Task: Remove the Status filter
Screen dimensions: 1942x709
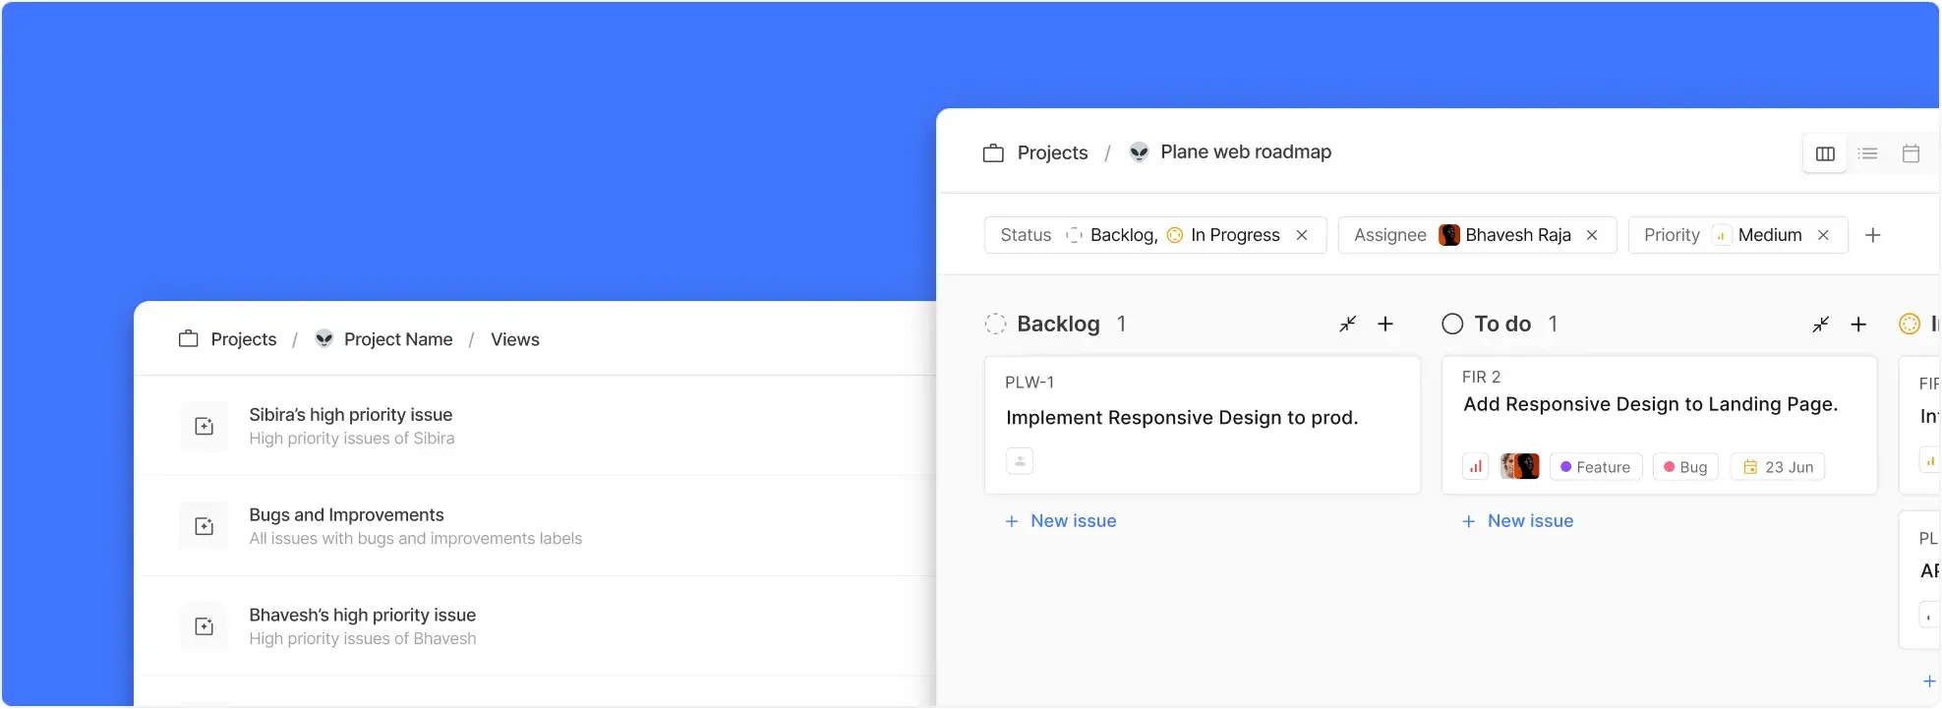Action: (x=1302, y=235)
